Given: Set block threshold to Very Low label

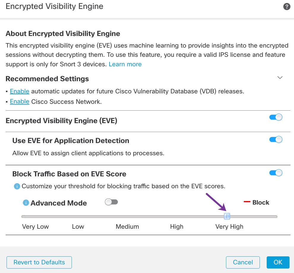Looking at the screenshot, I should (x=35, y=227).
